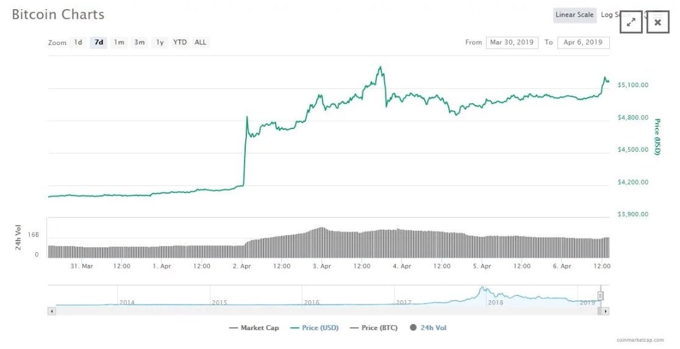
Task: Switch zoom to 3m
Action: [x=140, y=43]
